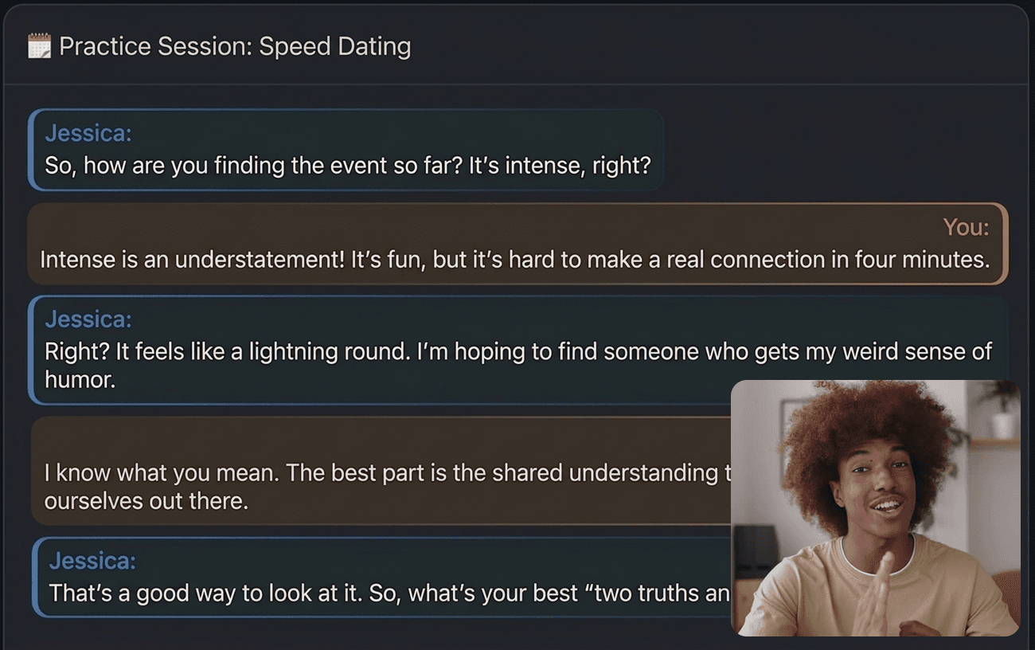Click the "You:" sender label
Image resolution: width=1035 pixels, height=650 pixels.
(966, 227)
